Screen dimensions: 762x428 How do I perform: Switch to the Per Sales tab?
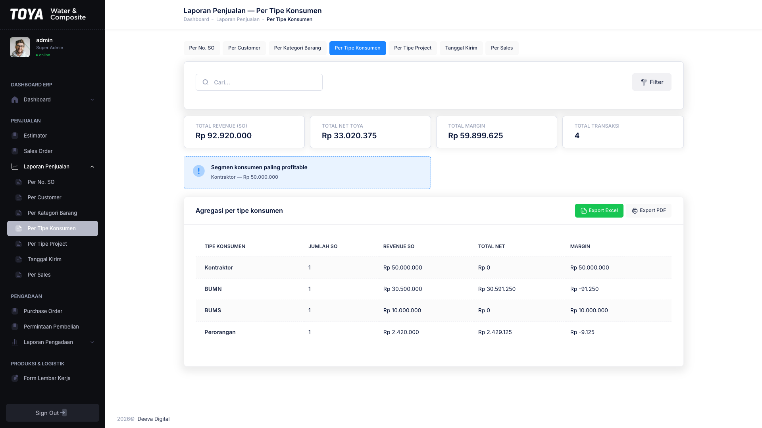502,48
